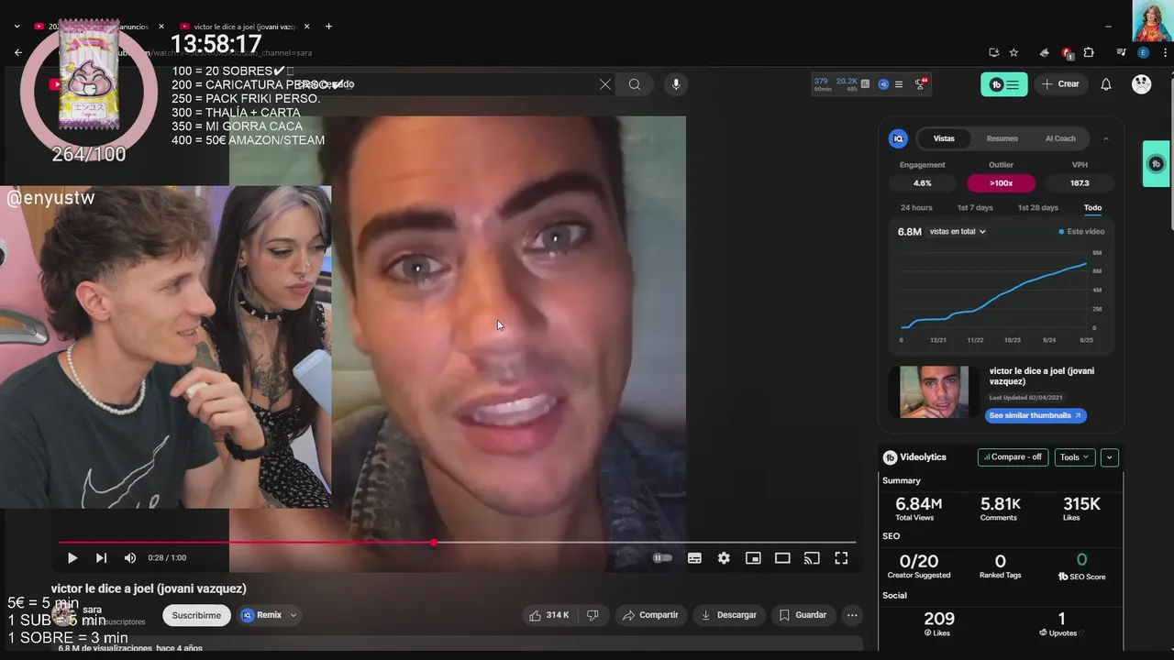
Task: Bookmark this page with star
Action: tap(1013, 52)
